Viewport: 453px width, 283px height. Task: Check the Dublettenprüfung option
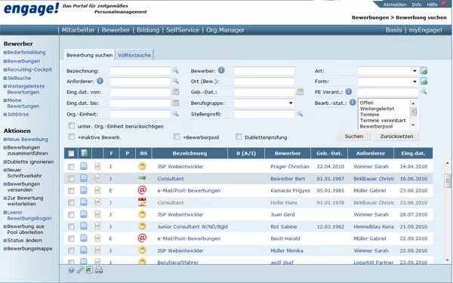click(x=239, y=137)
